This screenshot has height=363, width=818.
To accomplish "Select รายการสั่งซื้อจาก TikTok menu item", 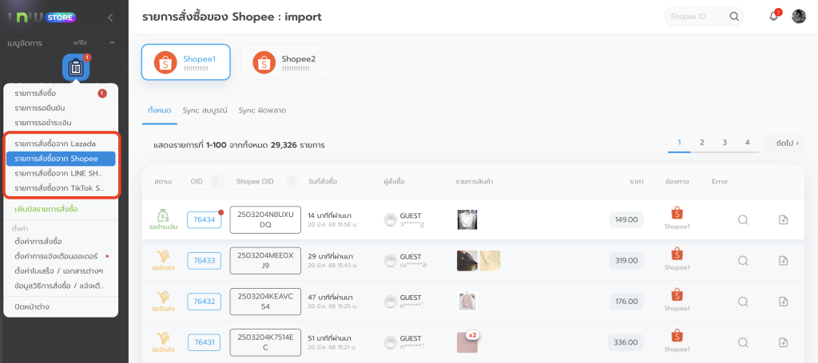I will tap(59, 188).
